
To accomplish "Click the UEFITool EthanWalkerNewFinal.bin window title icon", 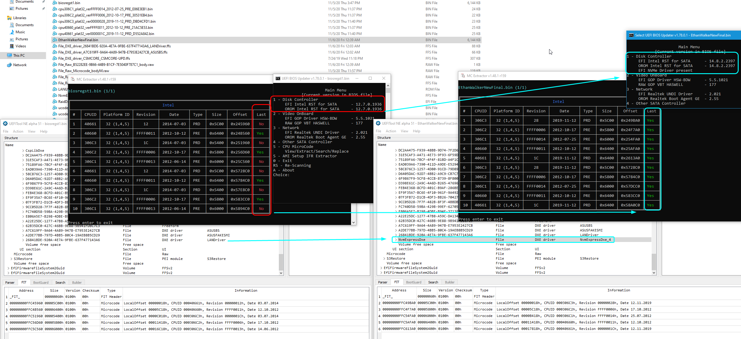I will tap(378, 123).
